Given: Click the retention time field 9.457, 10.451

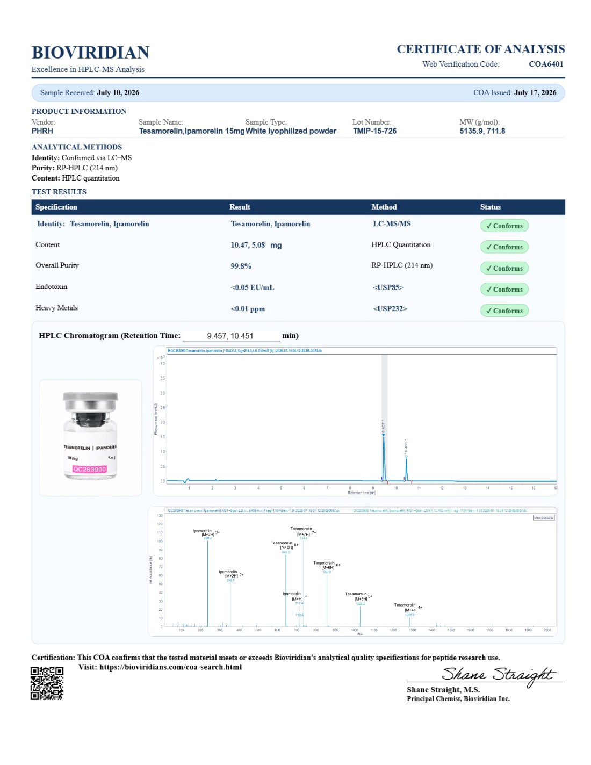Looking at the screenshot, I should tap(231, 336).
